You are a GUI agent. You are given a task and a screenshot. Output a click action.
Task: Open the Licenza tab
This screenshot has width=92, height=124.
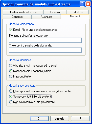(55, 12)
